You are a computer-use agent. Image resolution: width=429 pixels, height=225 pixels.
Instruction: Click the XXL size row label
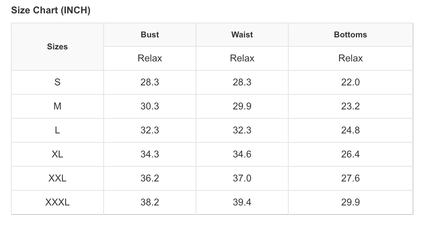pyautogui.click(x=57, y=178)
